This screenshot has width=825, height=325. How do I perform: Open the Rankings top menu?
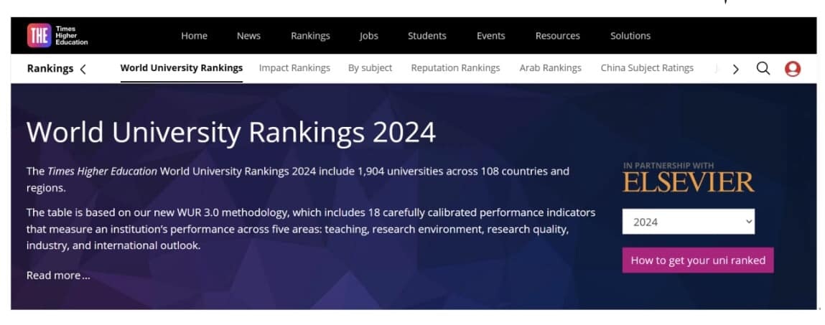(x=310, y=36)
